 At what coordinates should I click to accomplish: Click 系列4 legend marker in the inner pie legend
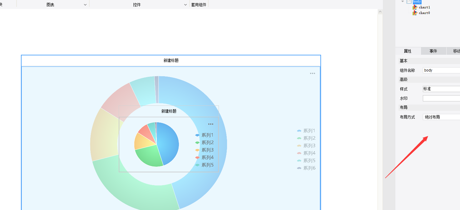[197, 157]
